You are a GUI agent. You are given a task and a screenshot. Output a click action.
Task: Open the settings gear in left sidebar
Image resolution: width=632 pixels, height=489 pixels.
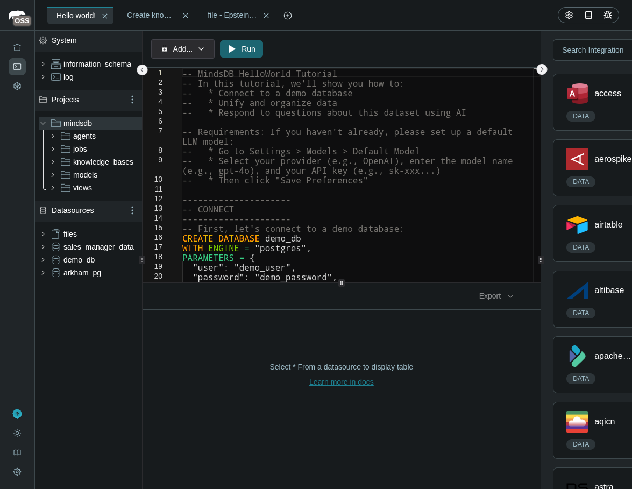[x=17, y=472]
